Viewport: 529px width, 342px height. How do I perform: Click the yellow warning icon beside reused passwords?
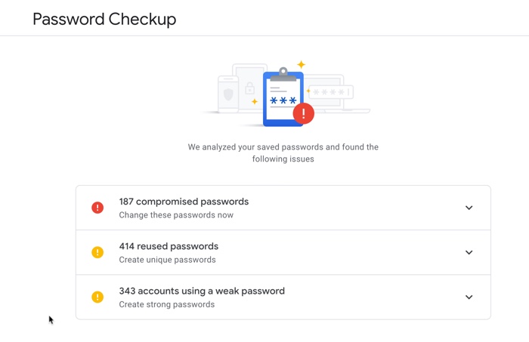[x=97, y=252]
